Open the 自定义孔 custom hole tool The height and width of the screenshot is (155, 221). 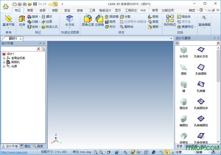50,27
